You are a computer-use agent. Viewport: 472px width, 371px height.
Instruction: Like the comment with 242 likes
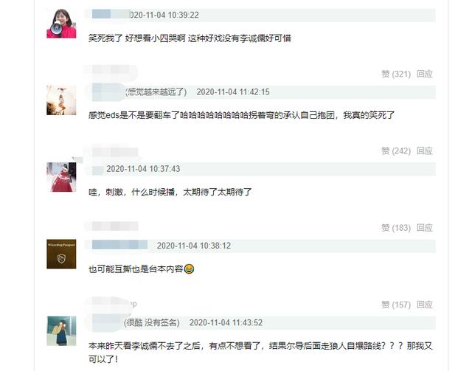pos(396,150)
